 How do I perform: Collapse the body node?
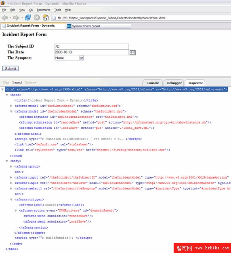coord(7,161)
